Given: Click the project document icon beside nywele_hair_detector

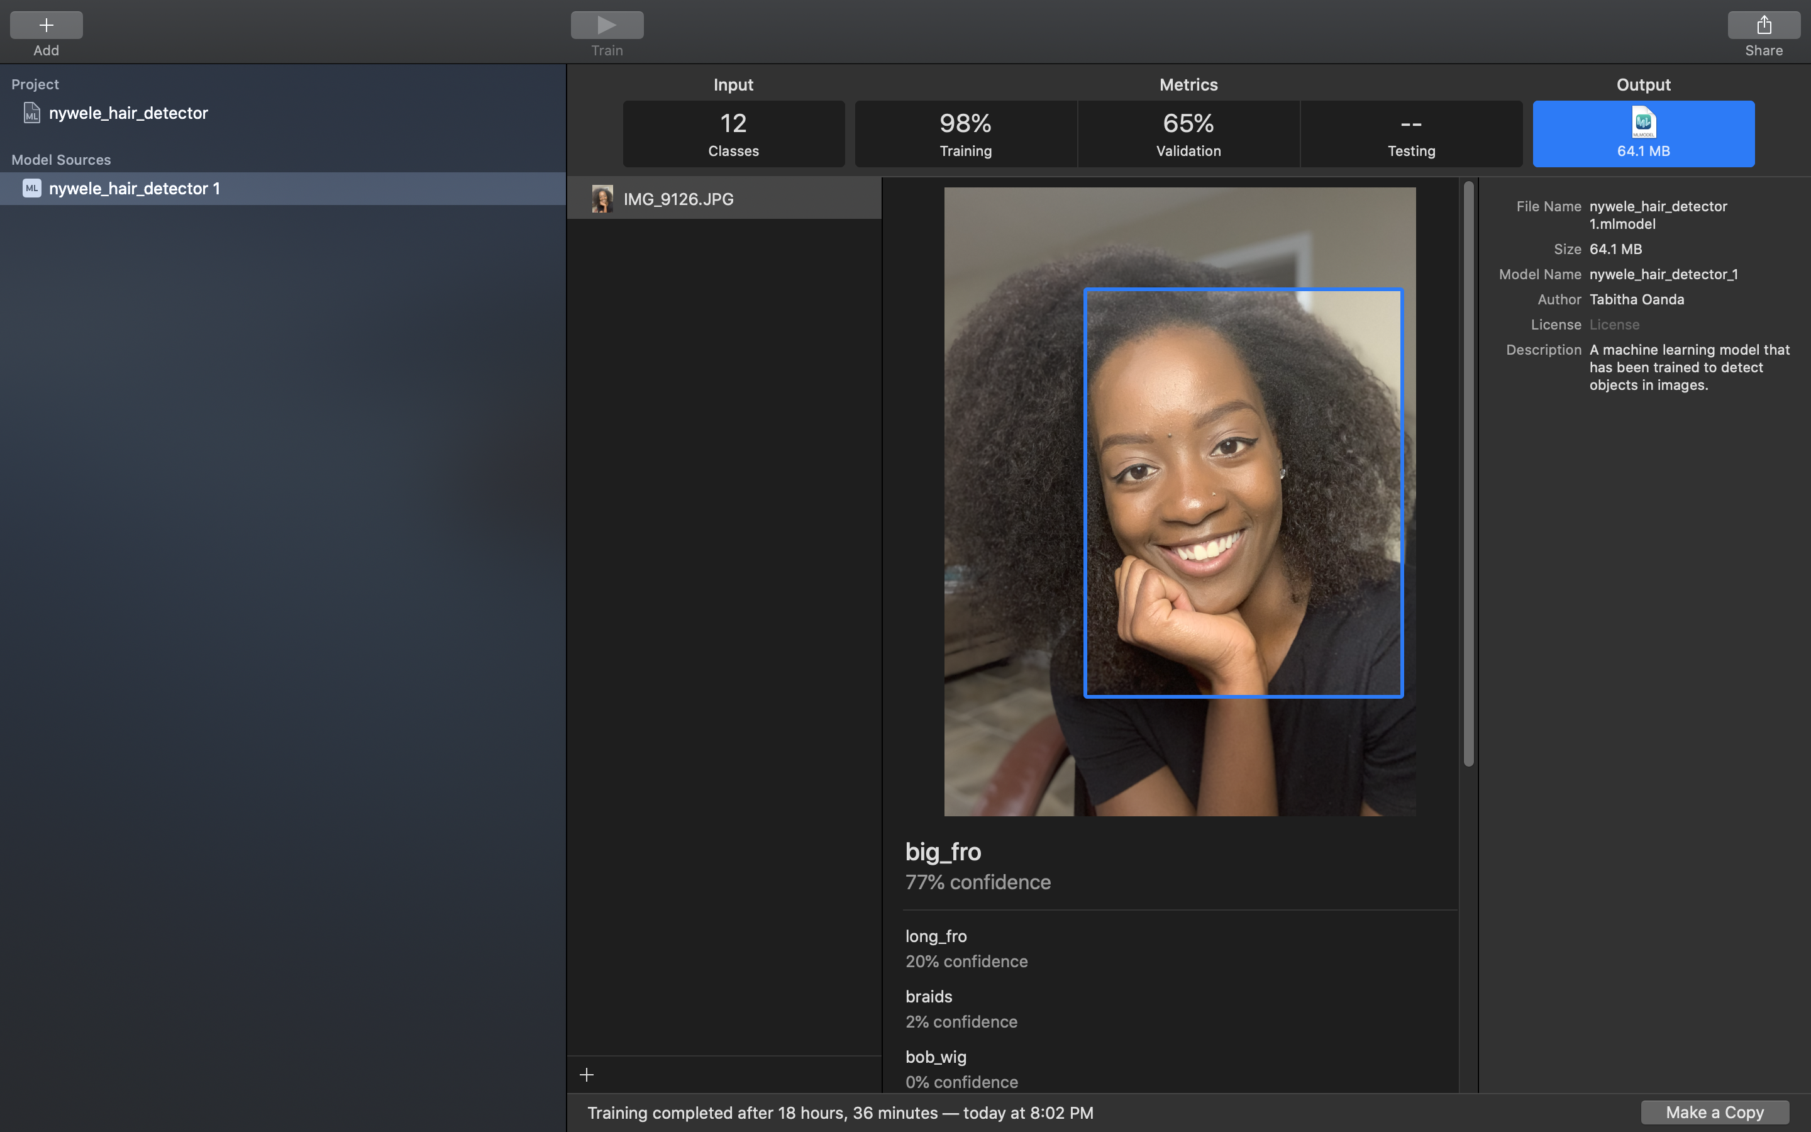Looking at the screenshot, I should point(31,113).
